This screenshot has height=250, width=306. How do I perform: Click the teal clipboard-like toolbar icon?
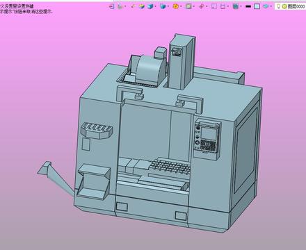[235, 6]
